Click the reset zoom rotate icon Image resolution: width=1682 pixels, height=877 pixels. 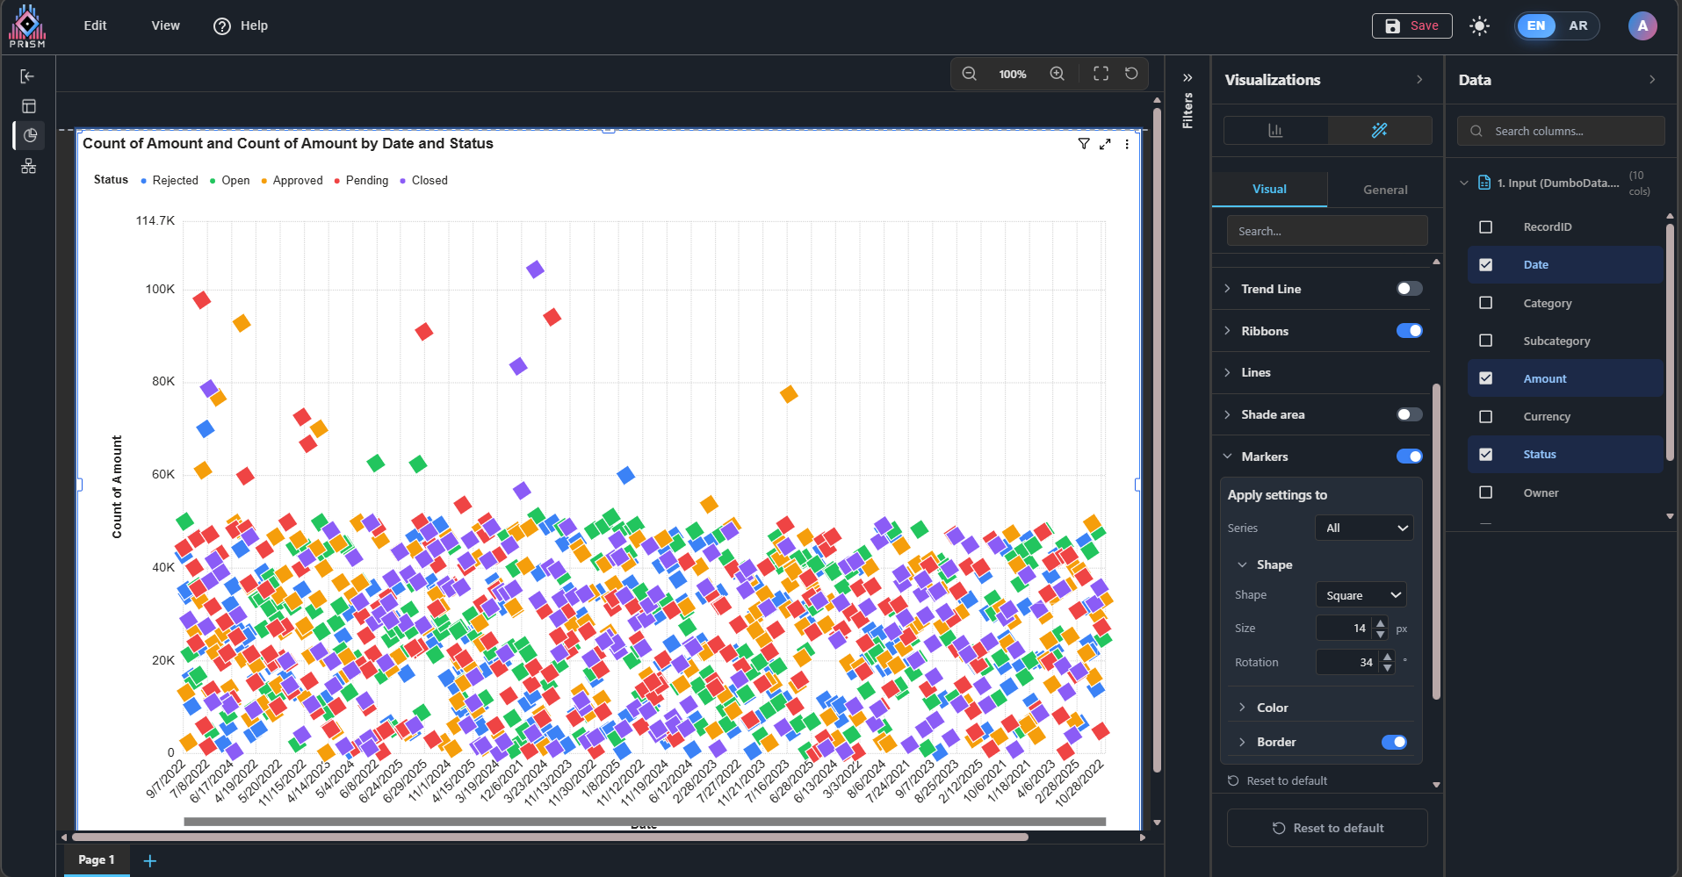tap(1131, 74)
